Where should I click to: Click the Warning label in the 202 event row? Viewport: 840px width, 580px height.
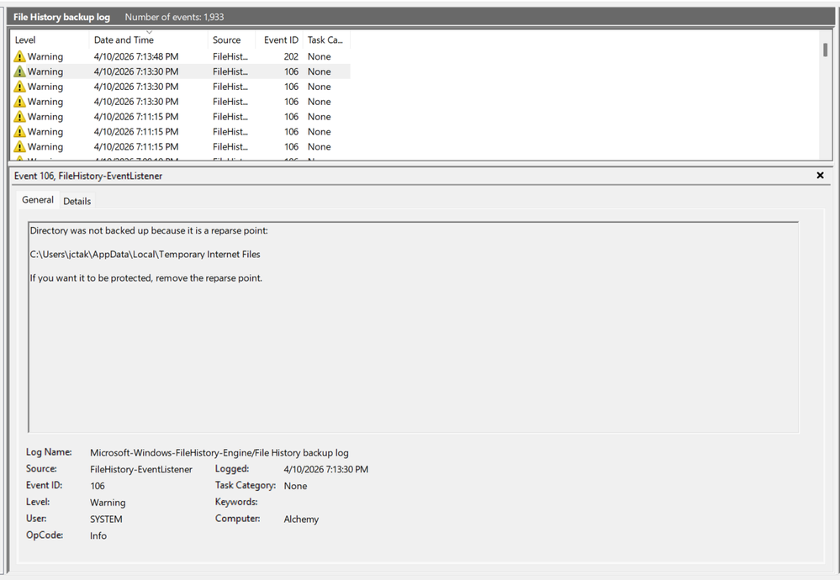[45, 56]
